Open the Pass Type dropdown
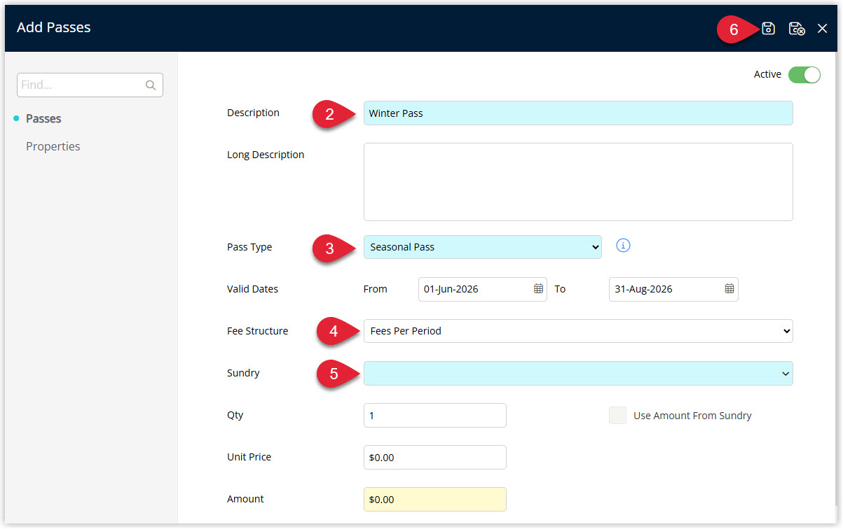The image size is (843, 529). (x=482, y=247)
